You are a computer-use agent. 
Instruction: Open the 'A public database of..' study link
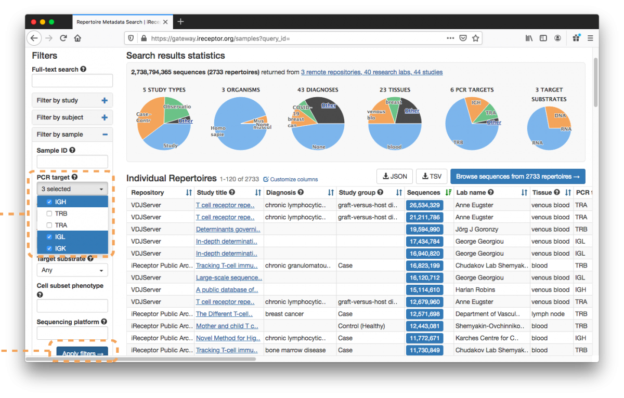227,290
